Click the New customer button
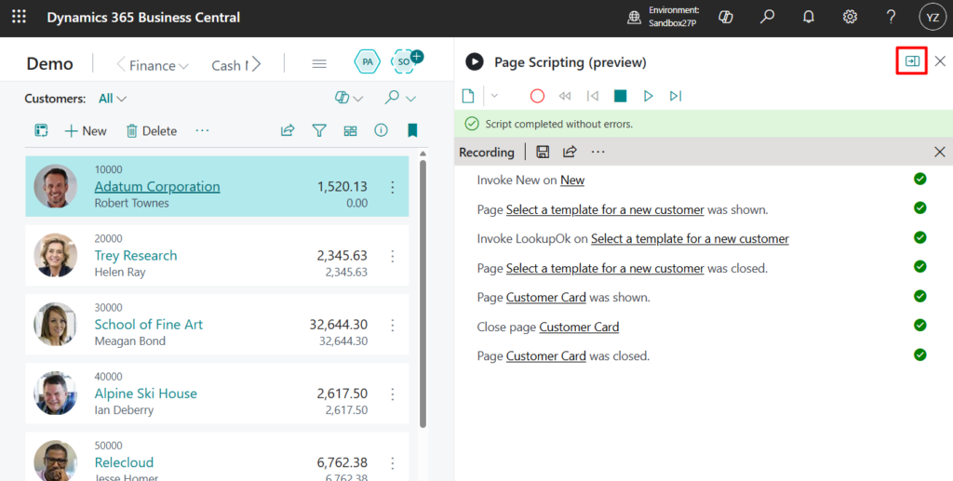Image resolution: width=953 pixels, height=481 pixels. (86, 131)
